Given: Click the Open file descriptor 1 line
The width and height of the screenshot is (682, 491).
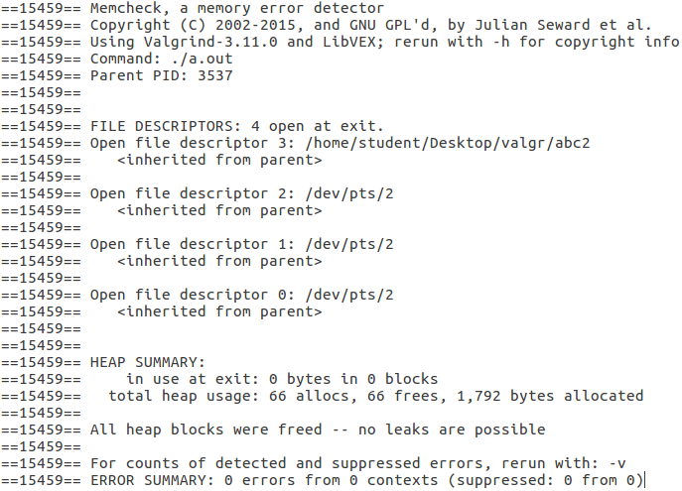Looking at the screenshot, I should pos(242,244).
